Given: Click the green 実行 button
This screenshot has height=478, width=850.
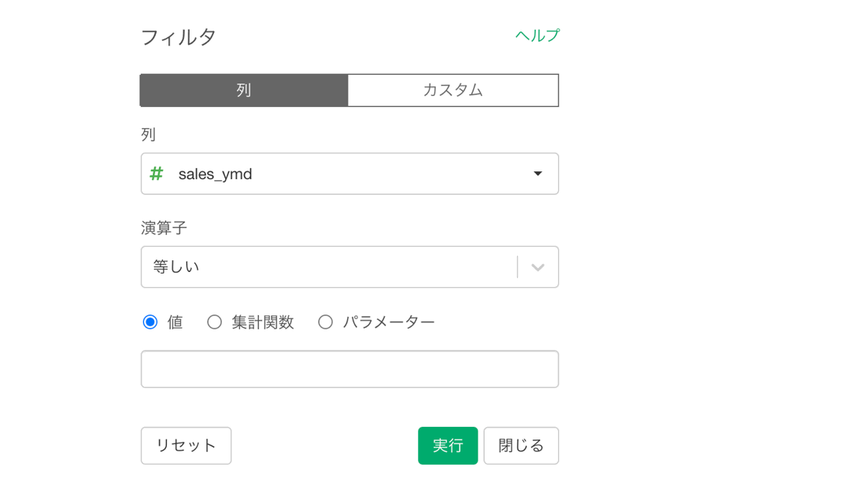Looking at the screenshot, I should pos(448,446).
